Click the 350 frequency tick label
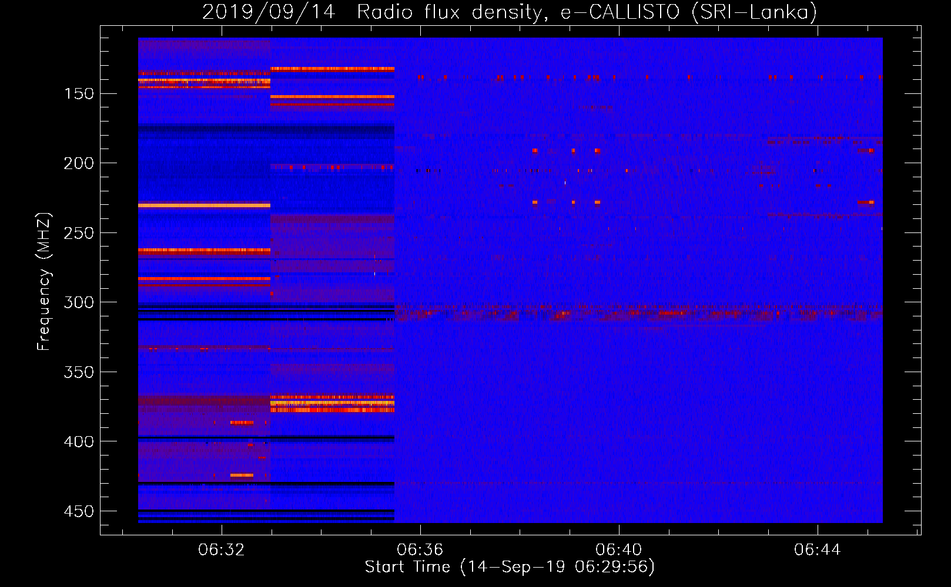Screen dimensions: 951x587 [79, 372]
